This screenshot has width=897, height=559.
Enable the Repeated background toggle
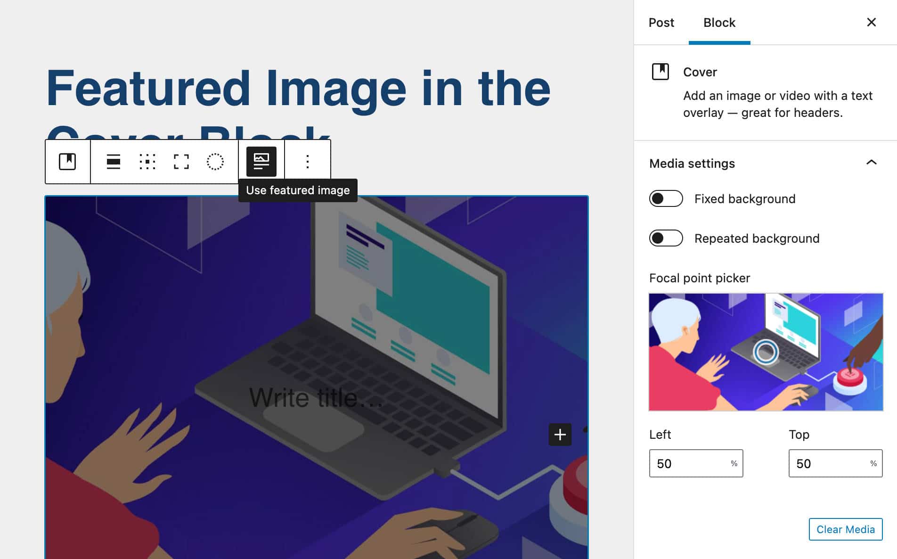[x=665, y=238]
